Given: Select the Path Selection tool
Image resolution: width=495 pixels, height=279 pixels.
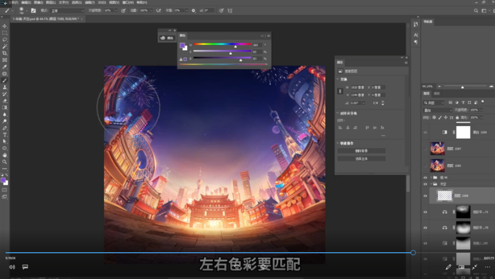Looking at the screenshot, I should (4, 141).
